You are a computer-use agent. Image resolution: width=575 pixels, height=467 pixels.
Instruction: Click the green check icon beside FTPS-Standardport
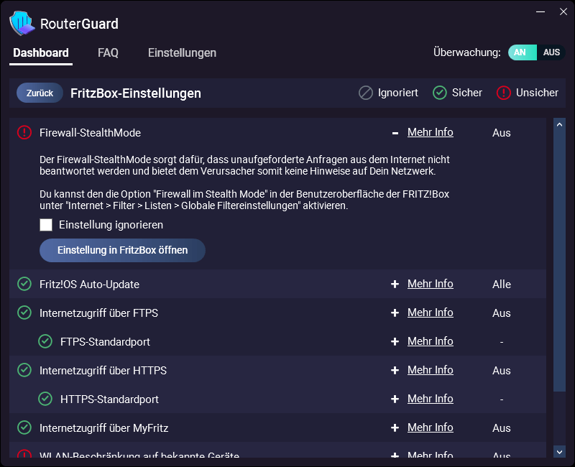(x=45, y=341)
